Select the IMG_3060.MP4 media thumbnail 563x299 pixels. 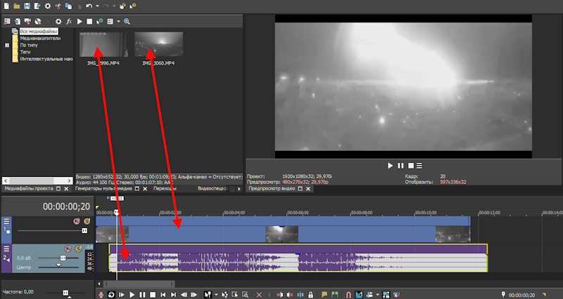pyautogui.click(x=159, y=44)
